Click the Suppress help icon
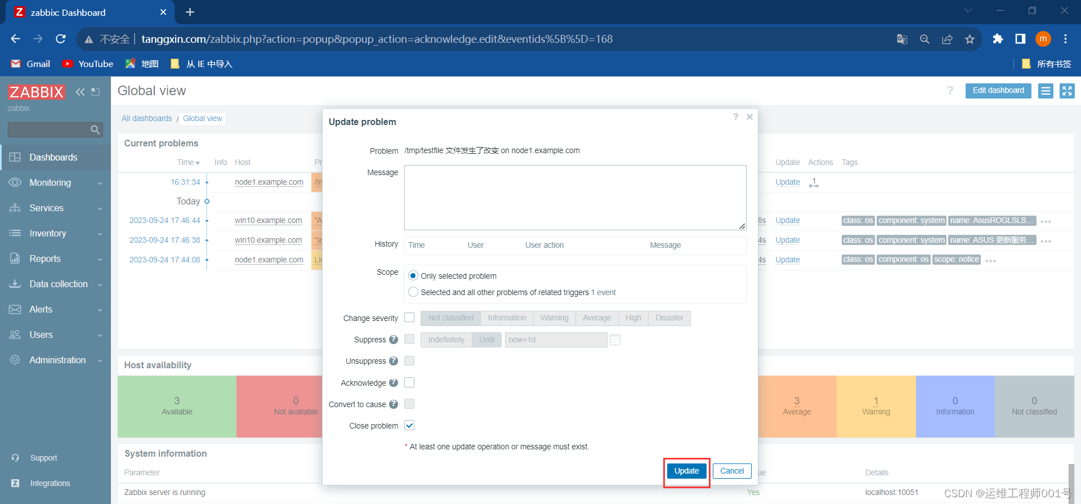 [x=394, y=340]
